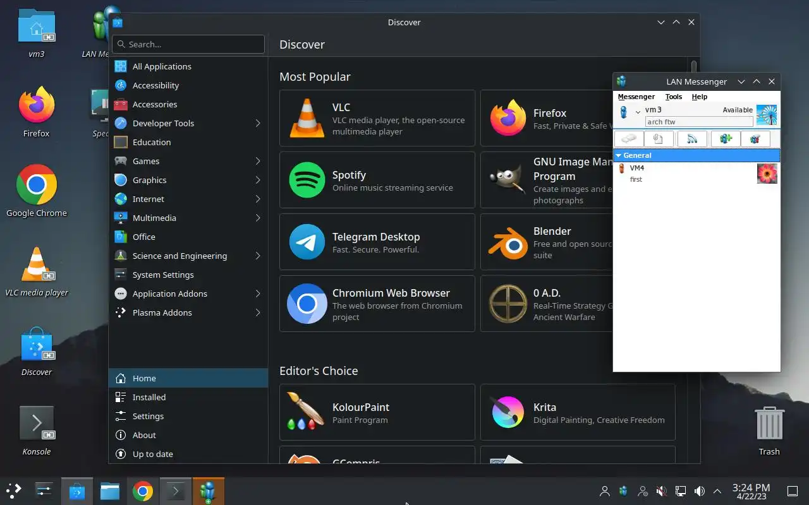The width and height of the screenshot is (809, 505).
Task: Click VM4's flower avatar thumbnail
Action: 767,173
